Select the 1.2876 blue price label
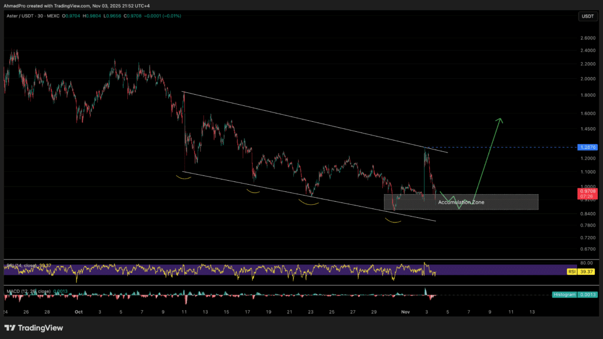Image resolution: width=603 pixels, height=339 pixels. point(587,147)
